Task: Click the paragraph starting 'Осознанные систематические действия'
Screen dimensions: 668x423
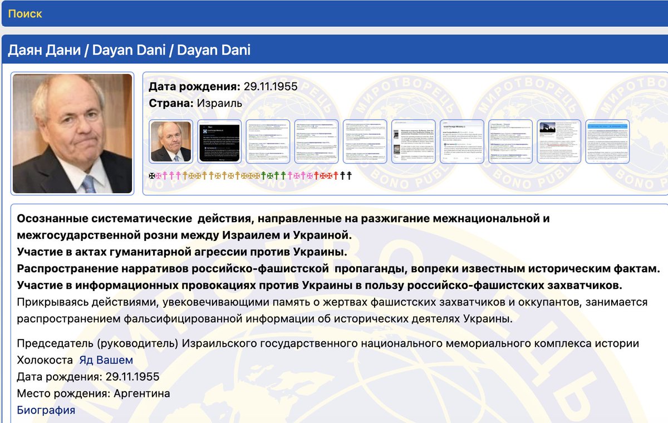Action: point(283,227)
